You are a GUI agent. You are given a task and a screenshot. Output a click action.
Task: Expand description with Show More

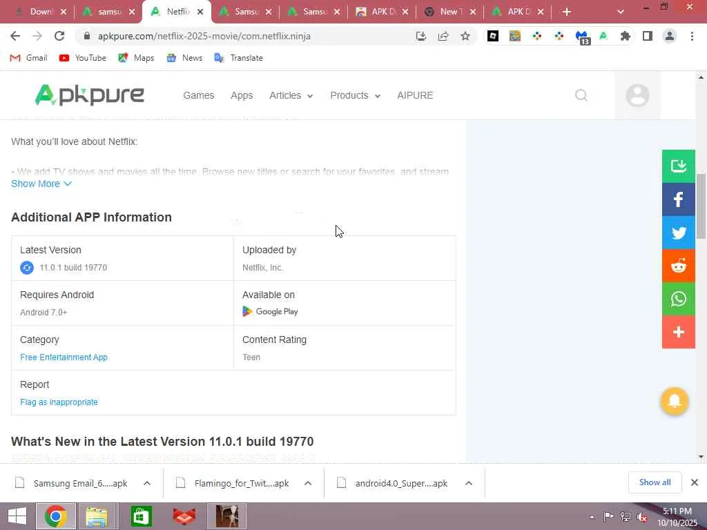pyautogui.click(x=41, y=184)
